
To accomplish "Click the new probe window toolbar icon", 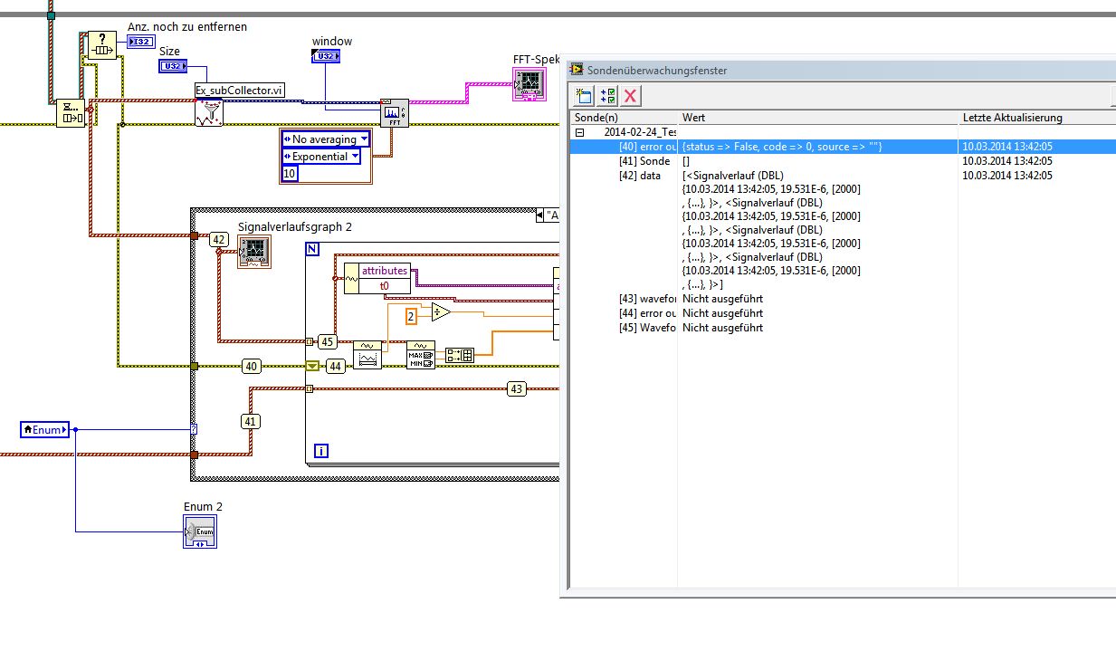I will point(584,96).
